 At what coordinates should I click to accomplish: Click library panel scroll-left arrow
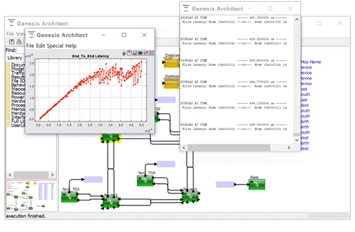10,175
